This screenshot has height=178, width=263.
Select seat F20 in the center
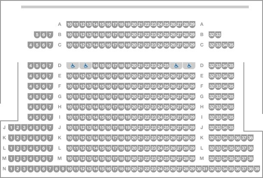click(x=134, y=86)
